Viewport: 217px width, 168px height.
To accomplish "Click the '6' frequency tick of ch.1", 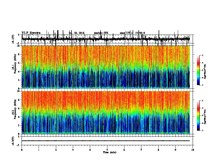I will (x=19, y=63).
